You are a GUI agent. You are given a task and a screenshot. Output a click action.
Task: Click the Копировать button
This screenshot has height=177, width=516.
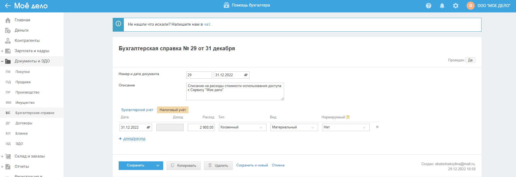pos(184,166)
